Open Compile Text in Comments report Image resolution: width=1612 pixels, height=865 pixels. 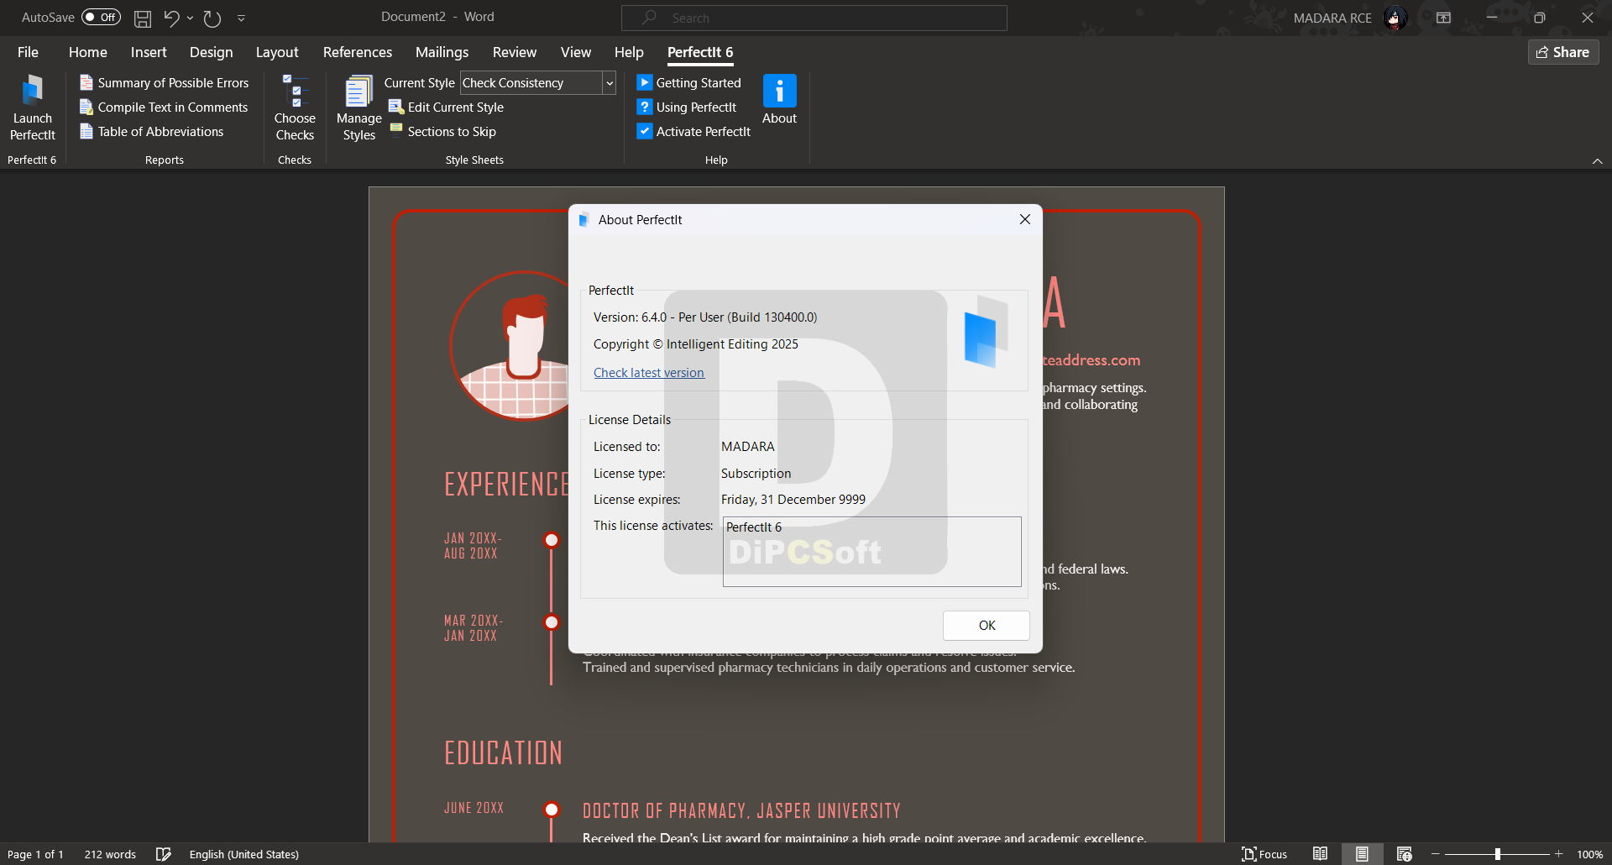(x=164, y=107)
